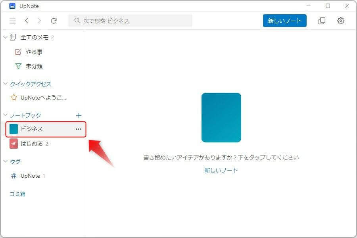The image size is (357, 238).
Task: Go back with the left arrow
Action: (27, 21)
